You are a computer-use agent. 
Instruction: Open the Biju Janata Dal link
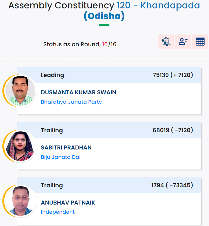click(x=61, y=157)
